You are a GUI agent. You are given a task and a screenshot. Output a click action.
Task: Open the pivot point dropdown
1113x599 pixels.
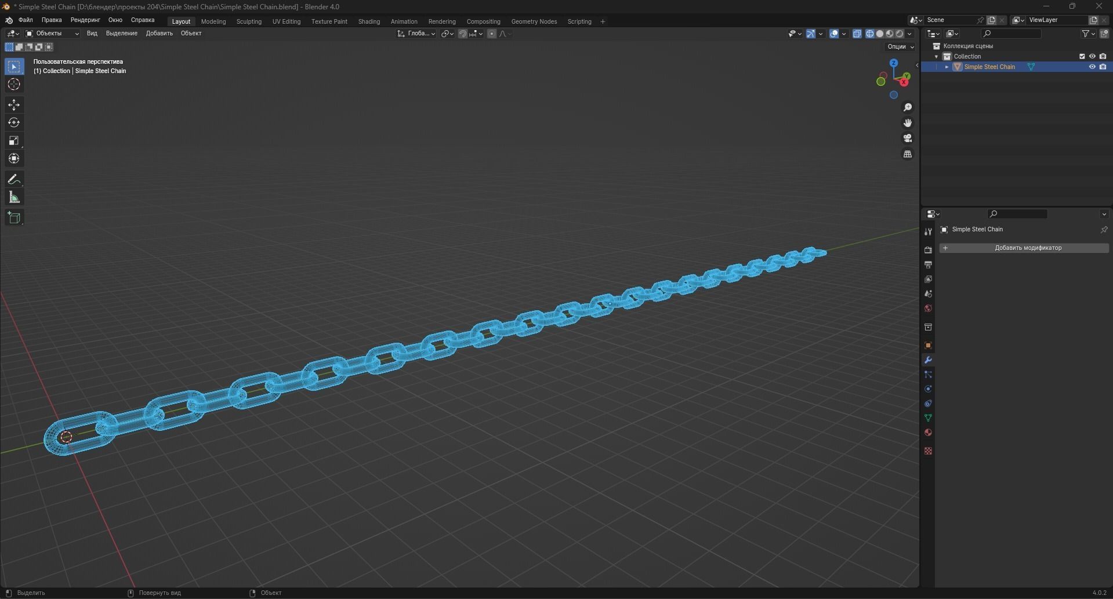(447, 34)
